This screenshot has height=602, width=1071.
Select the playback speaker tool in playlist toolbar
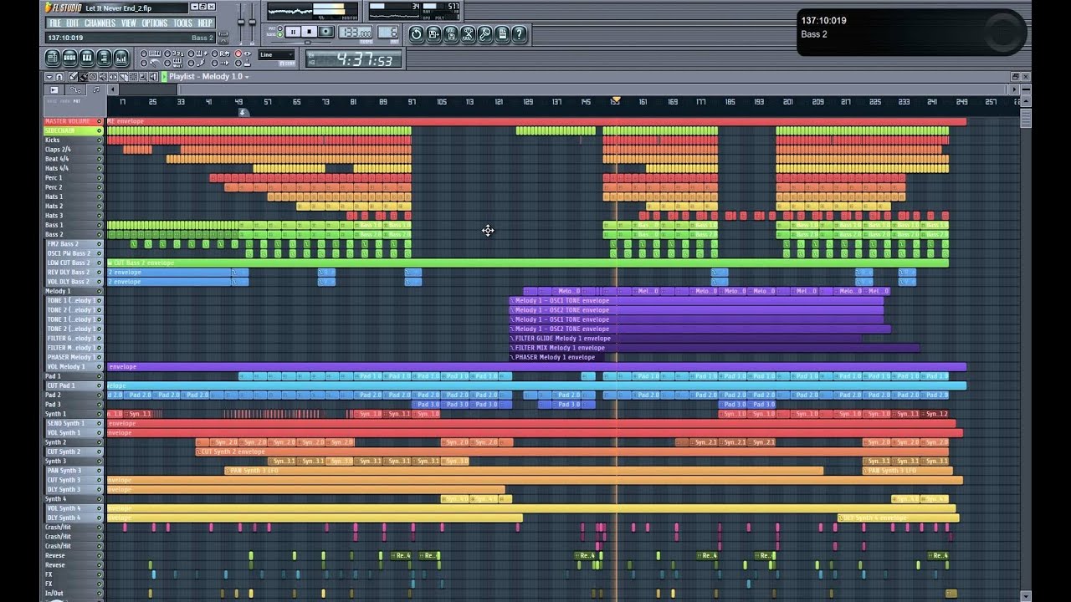(x=153, y=77)
